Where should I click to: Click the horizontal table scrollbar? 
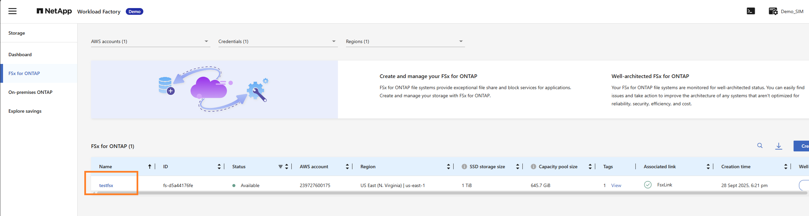450,193
